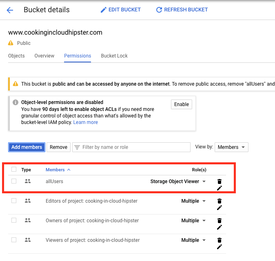Sort by the Members column header
Image resolution: width=275 pixels, height=261 pixels.
click(x=58, y=170)
